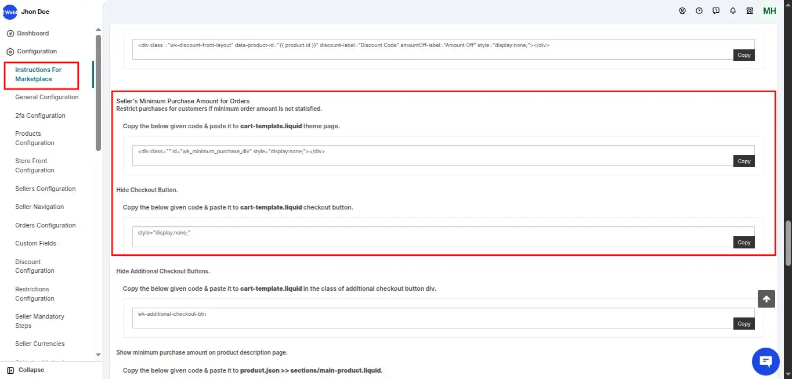
Task: Click the sidebar scrollbar up arrow
Action: point(98,29)
